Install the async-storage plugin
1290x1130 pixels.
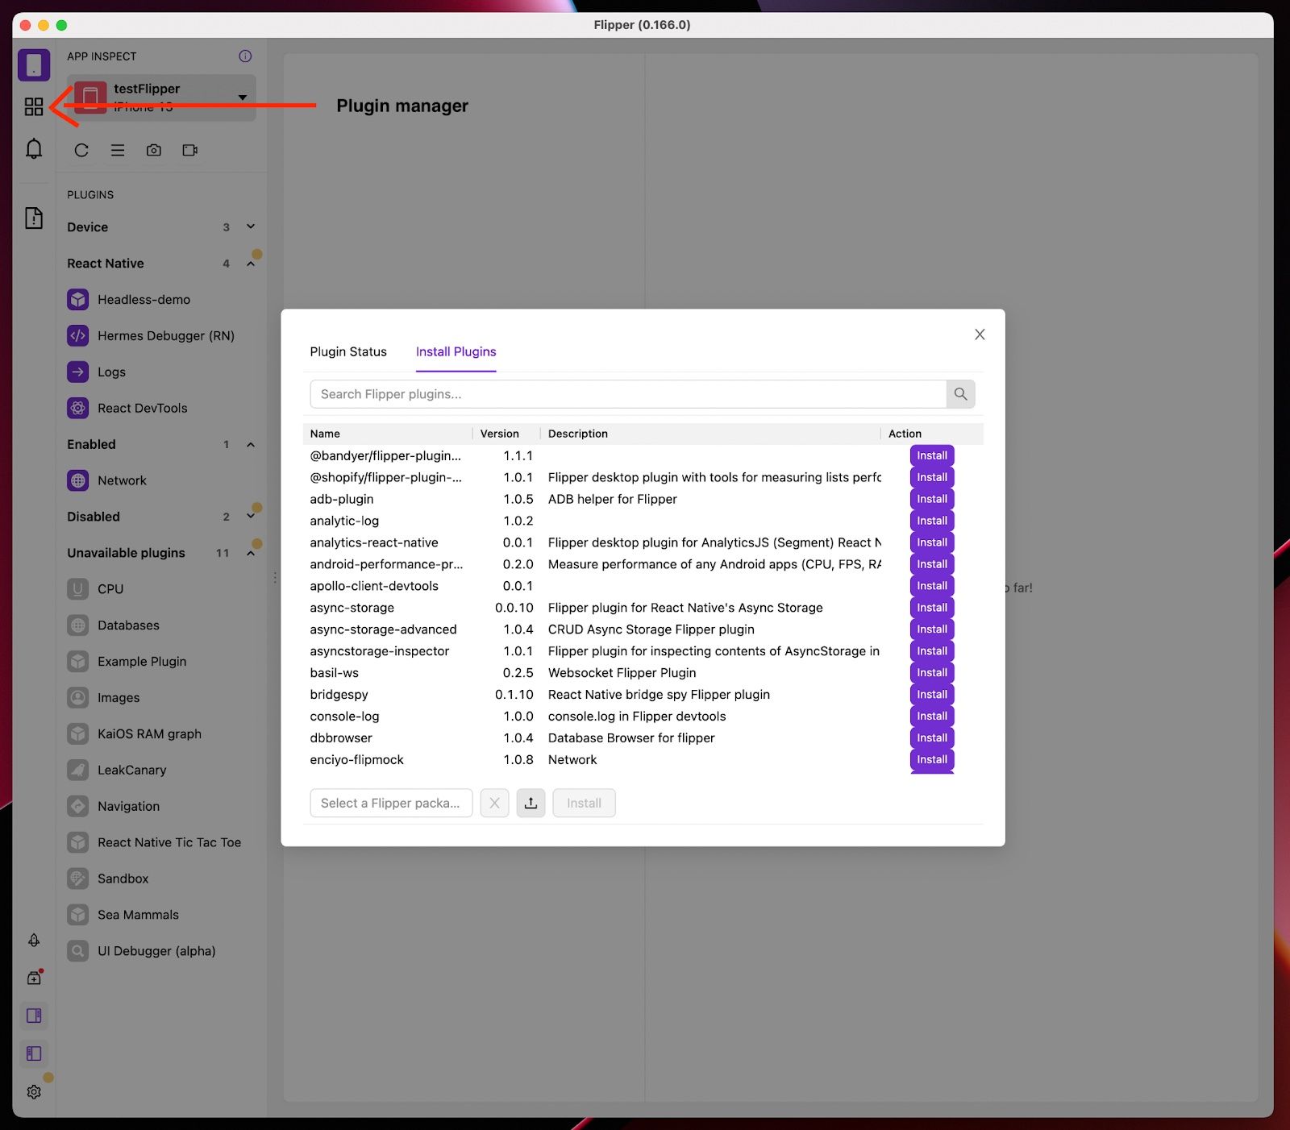[932, 608]
